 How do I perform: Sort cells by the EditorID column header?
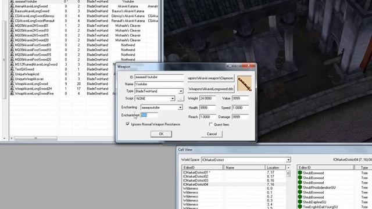202,168
